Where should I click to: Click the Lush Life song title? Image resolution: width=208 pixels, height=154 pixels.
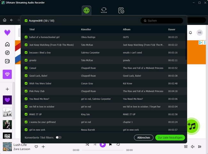tap(20, 145)
